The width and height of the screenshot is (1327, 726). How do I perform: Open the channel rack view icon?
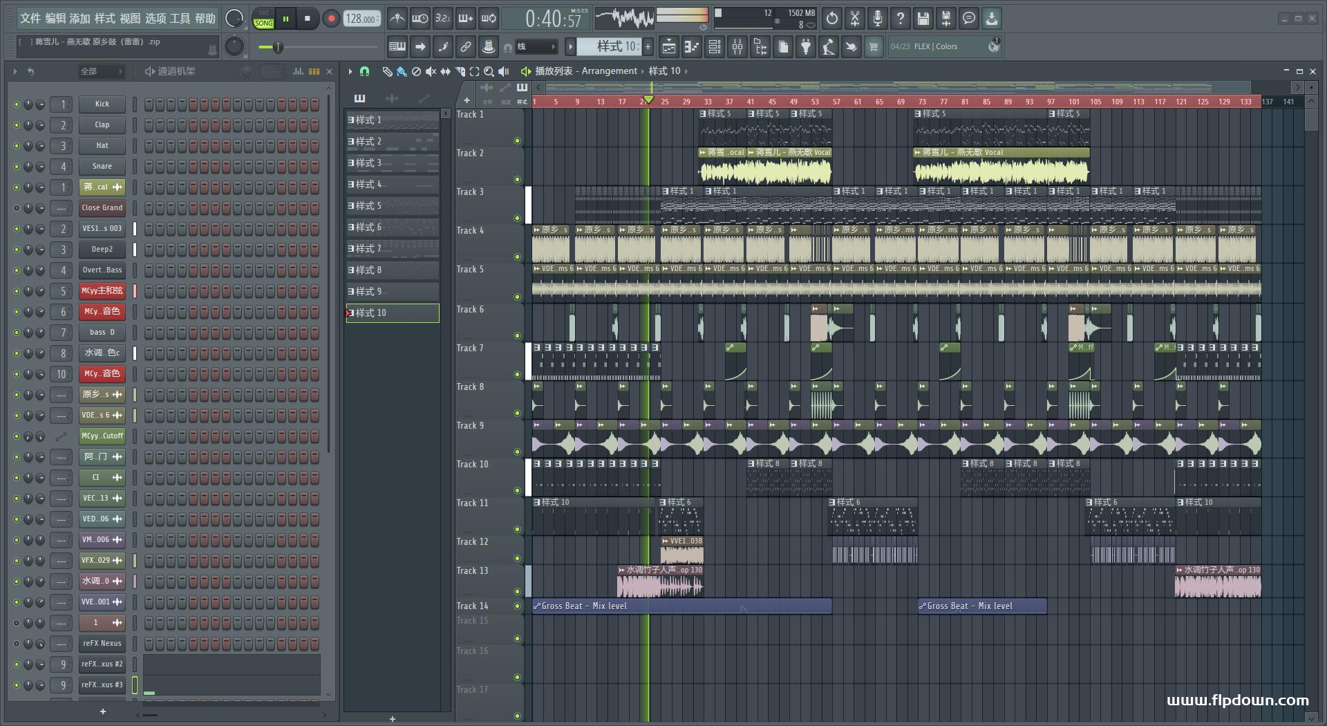click(715, 47)
